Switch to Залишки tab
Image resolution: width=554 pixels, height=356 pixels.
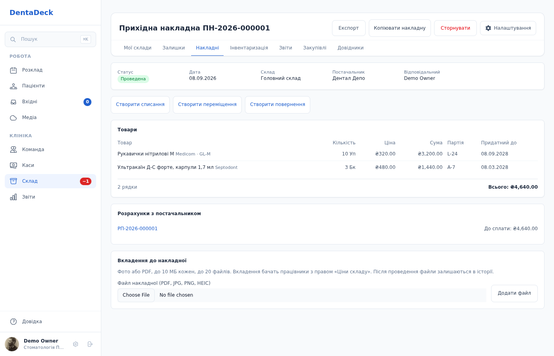coord(174,48)
